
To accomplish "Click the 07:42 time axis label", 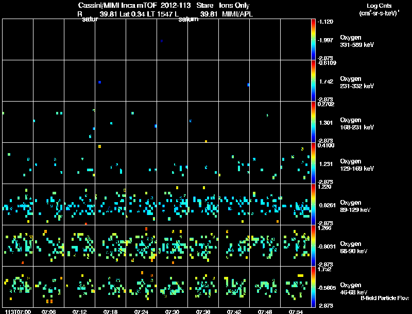I will 234,312.
